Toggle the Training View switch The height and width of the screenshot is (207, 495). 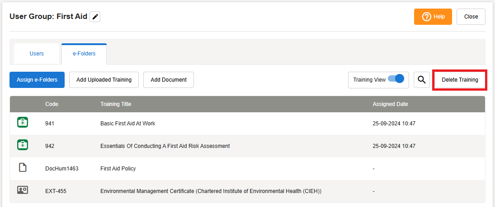(396, 79)
